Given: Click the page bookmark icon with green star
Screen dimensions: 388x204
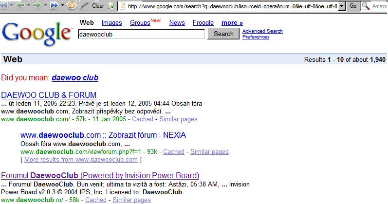Looking at the screenshot, I should coord(111,6).
